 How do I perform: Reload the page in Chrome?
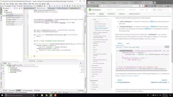[x=94, y=6]
